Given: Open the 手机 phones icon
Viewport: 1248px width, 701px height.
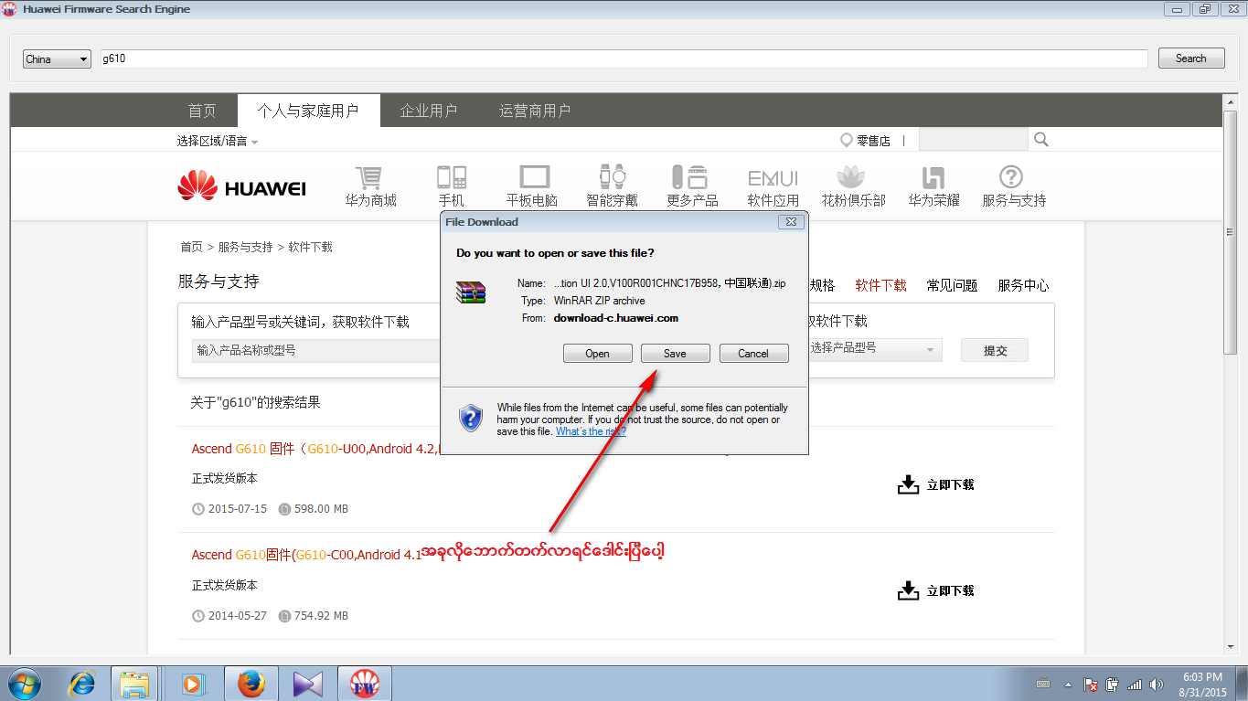Looking at the screenshot, I should click(x=451, y=176).
